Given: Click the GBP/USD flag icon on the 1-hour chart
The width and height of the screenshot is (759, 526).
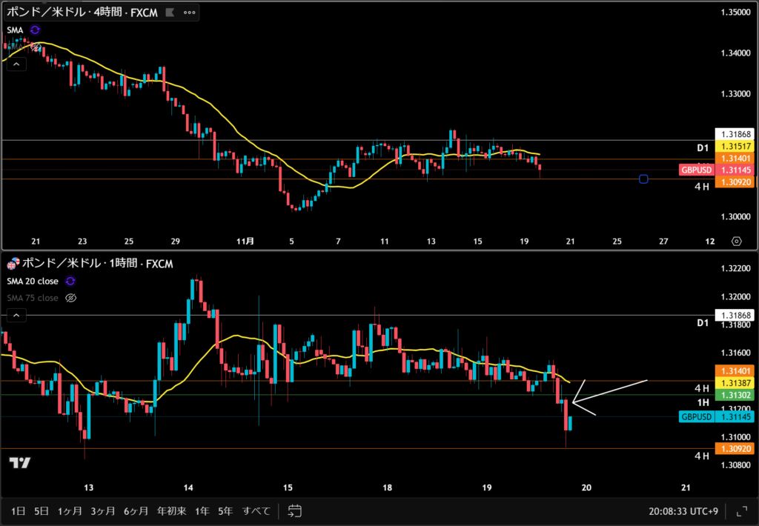Looking at the screenshot, I should (12, 264).
